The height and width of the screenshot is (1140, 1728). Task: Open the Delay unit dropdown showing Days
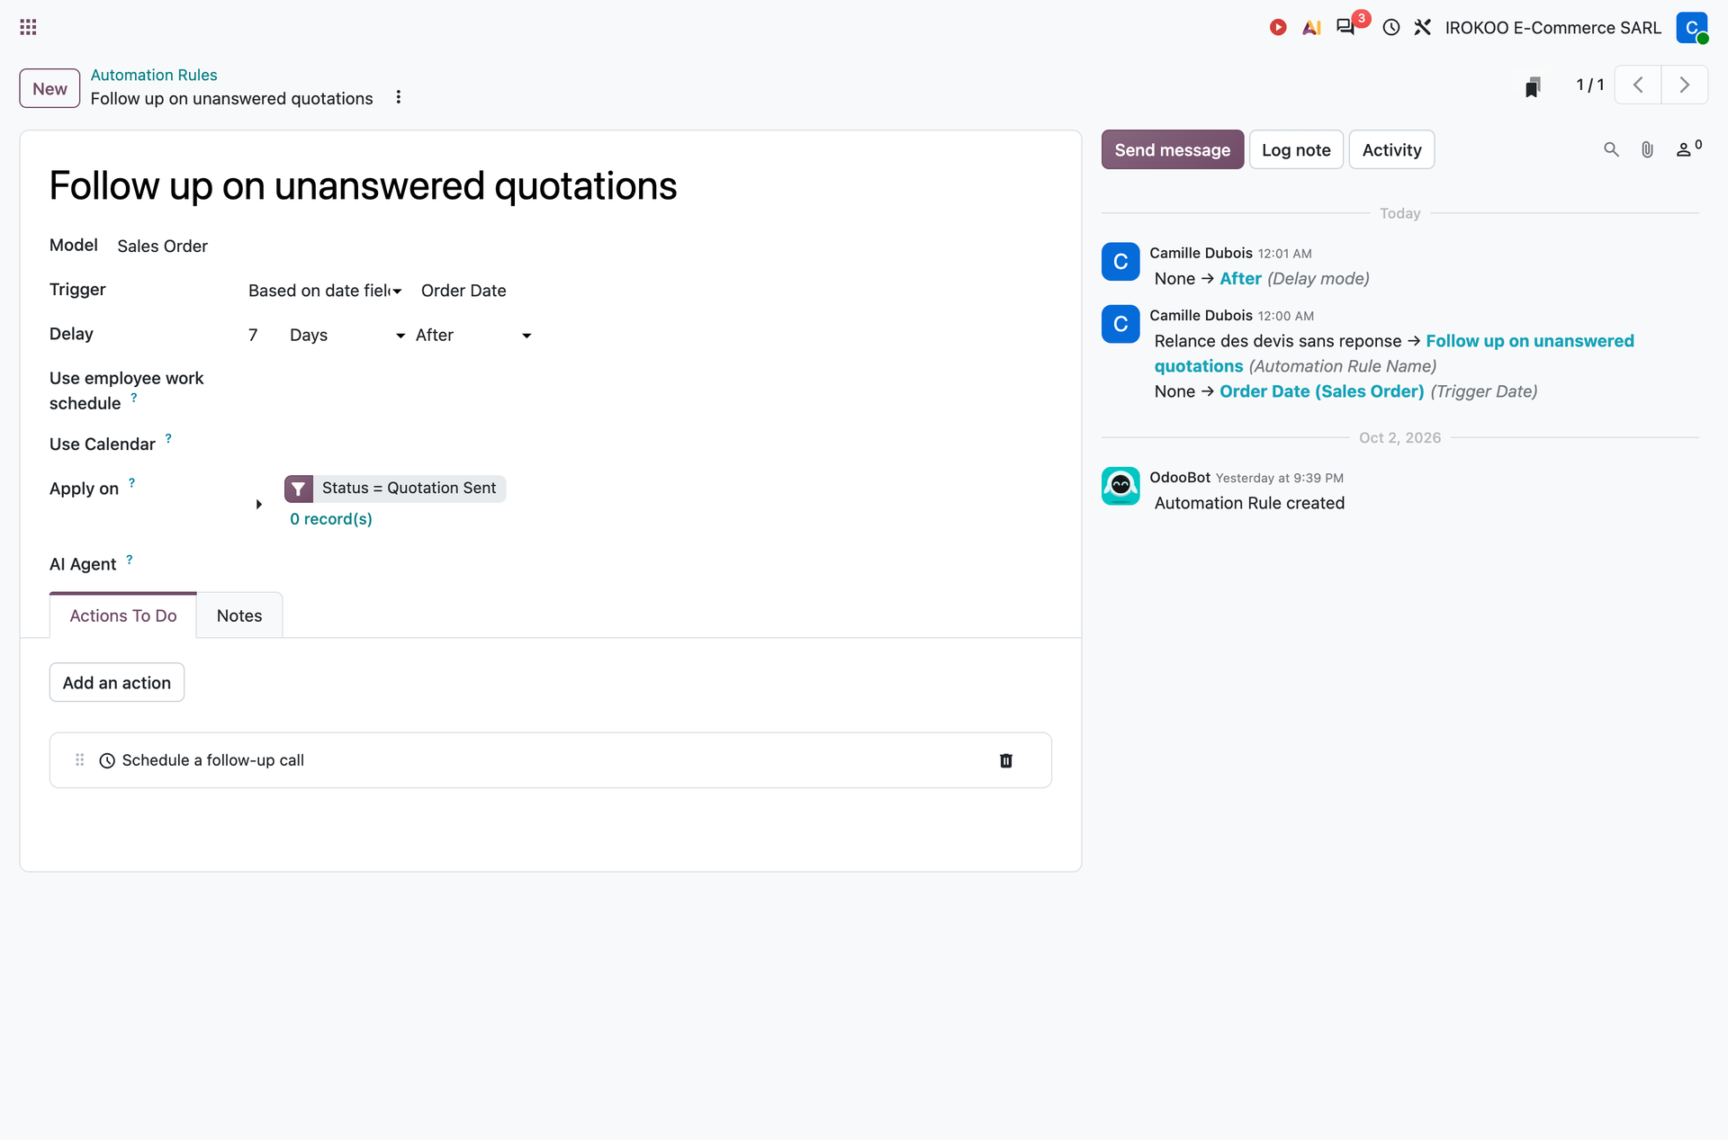[347, 336]
